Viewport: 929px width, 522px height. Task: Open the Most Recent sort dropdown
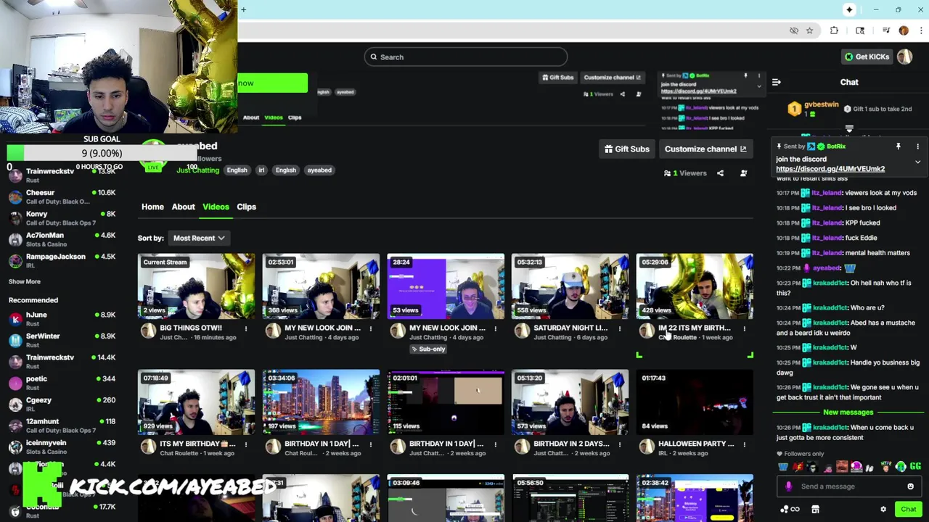pyautogui.click(x=198, y=238)
